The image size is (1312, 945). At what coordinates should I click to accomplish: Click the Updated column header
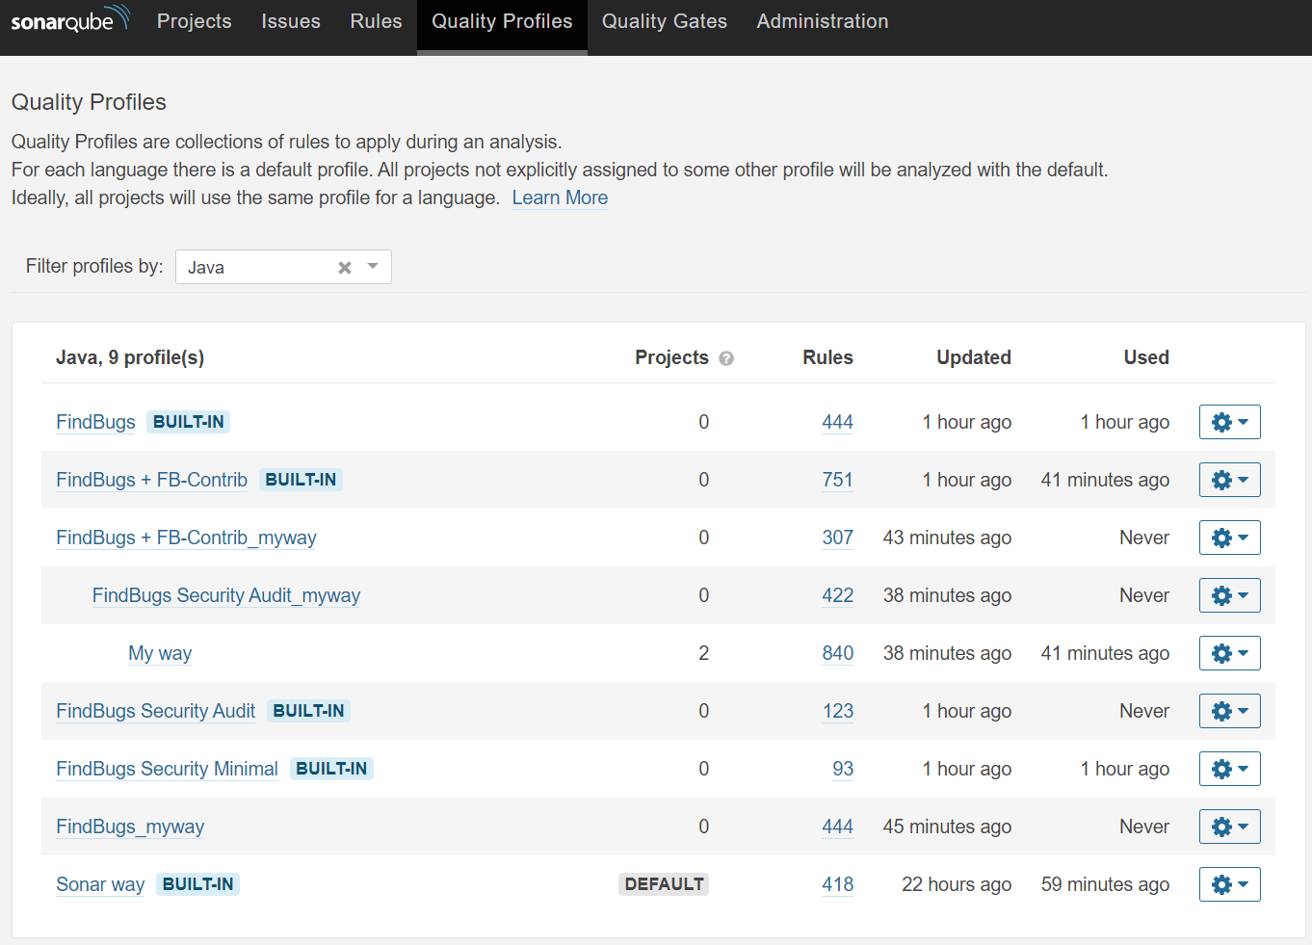[x=974, y=357]
